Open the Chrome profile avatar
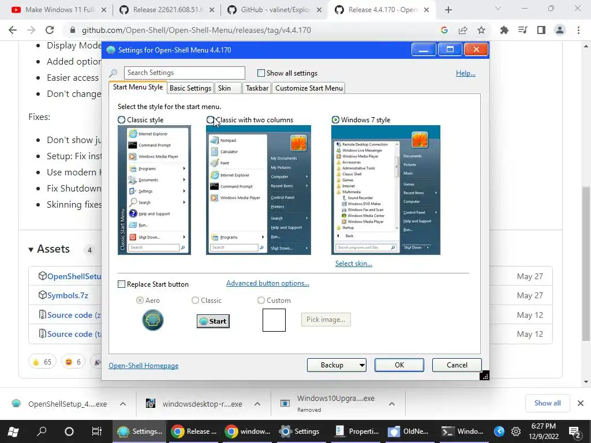The height and width of the screenshot is (443, 591). point(560,30)
